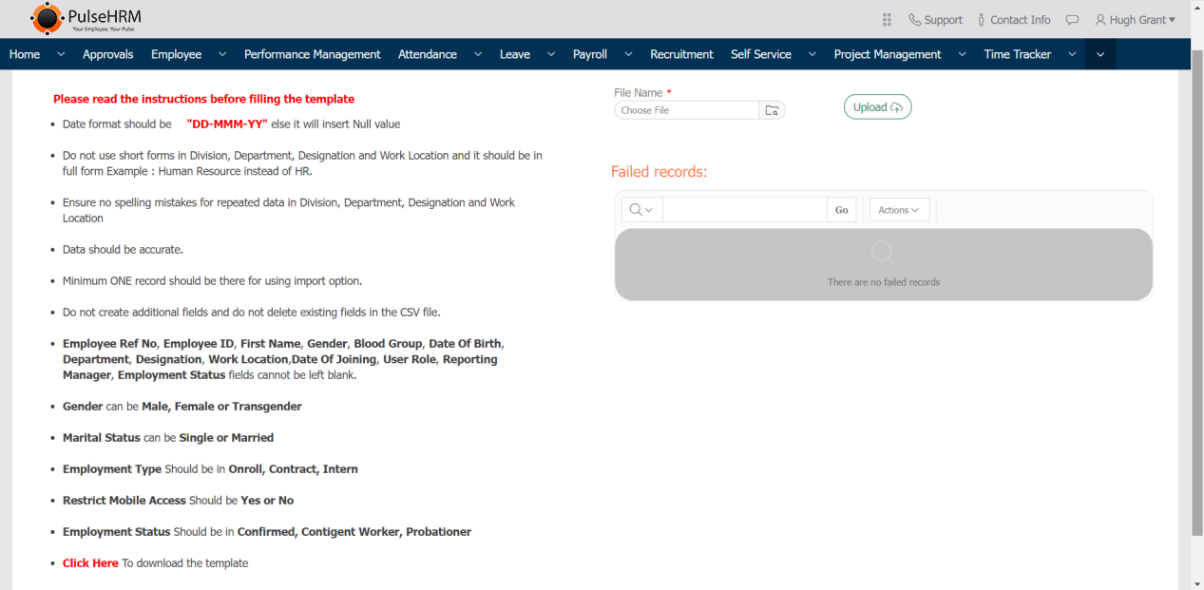Open the chat message icon
The image size is (1204, 590).
coord(1072,20)
